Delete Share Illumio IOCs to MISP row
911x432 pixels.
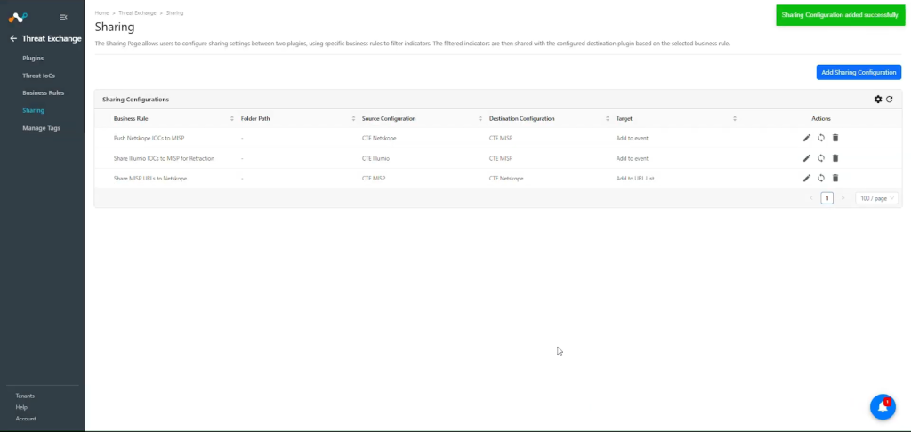(x=835, y=158)
